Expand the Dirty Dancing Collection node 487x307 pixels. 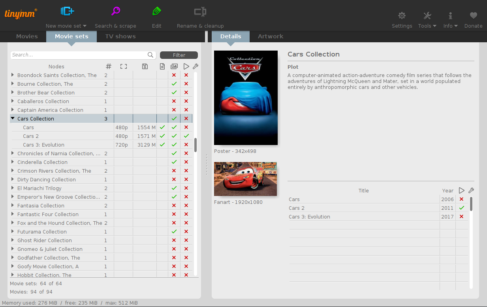[x=13, y=179]
